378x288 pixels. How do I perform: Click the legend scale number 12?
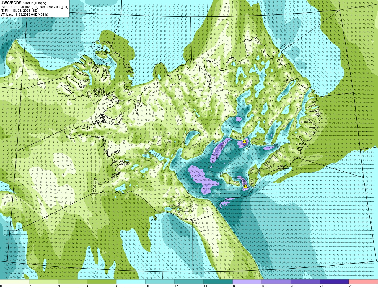[x=176, y=286]
